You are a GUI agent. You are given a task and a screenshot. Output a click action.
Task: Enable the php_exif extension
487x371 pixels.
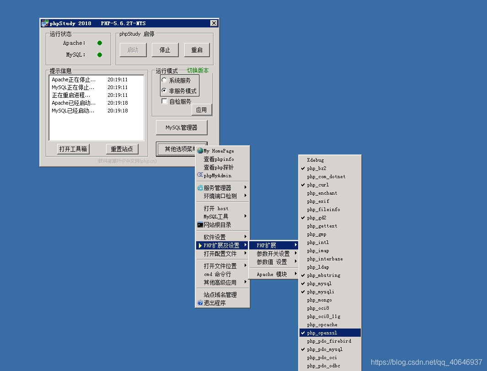click(330, 201)
